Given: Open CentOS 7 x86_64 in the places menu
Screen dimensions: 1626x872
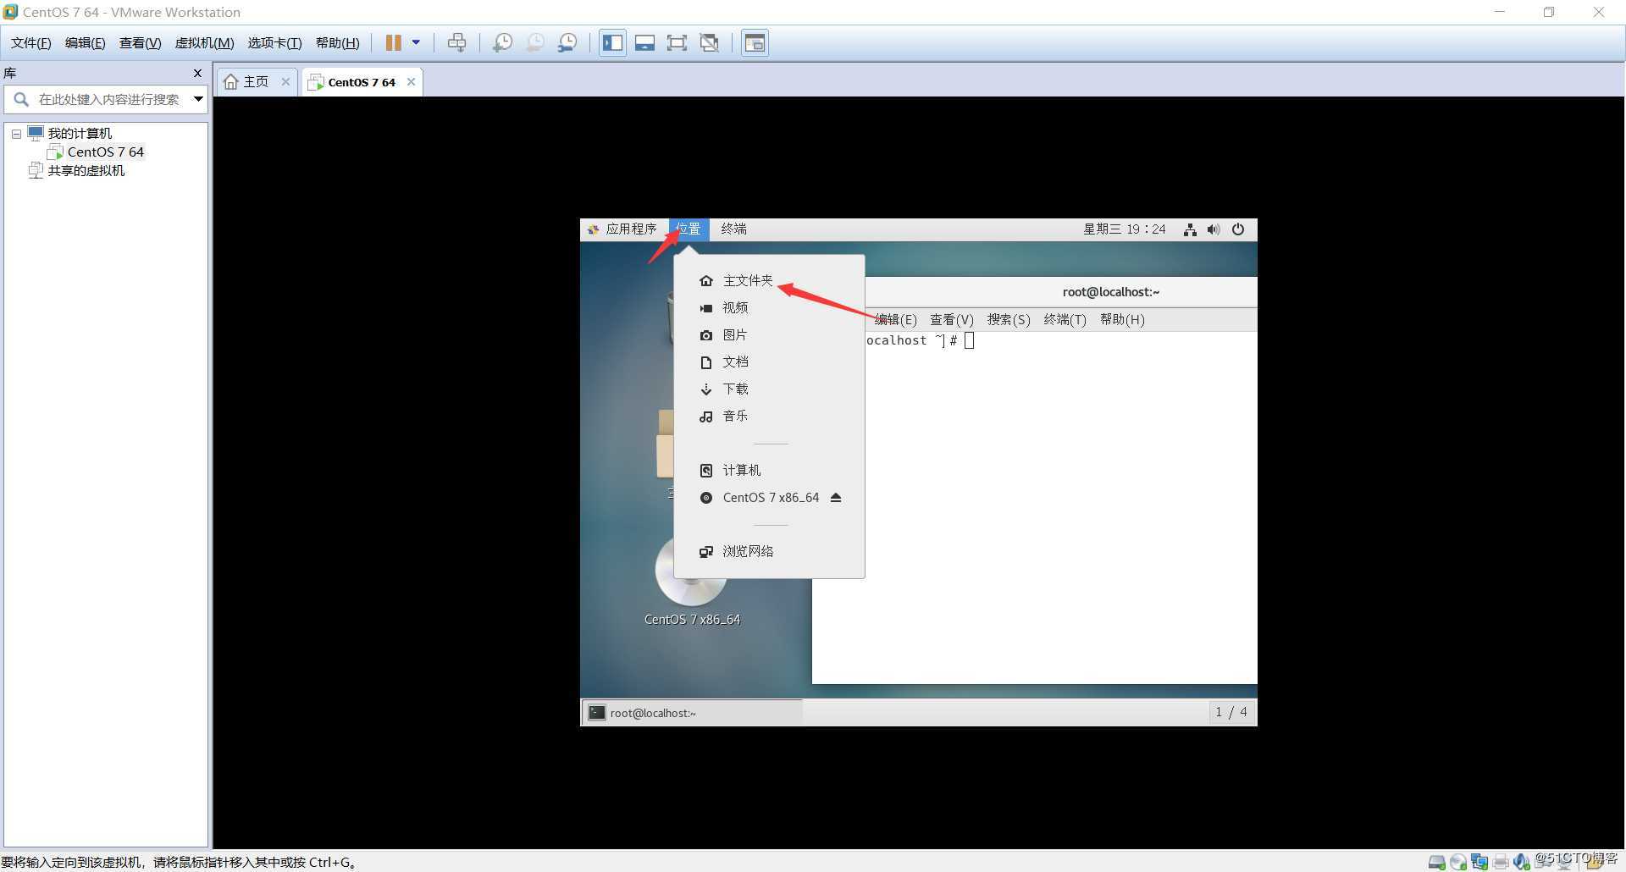Looking at the screenshot, I should (771, 498).
